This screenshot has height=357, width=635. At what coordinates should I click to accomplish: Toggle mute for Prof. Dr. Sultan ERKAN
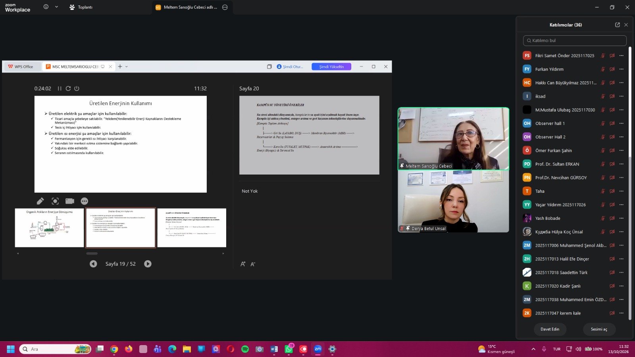603,164
